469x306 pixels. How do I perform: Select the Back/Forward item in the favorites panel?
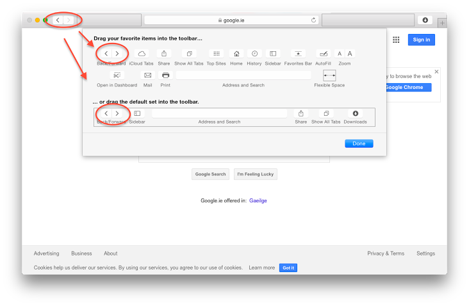tap(111, 54)
